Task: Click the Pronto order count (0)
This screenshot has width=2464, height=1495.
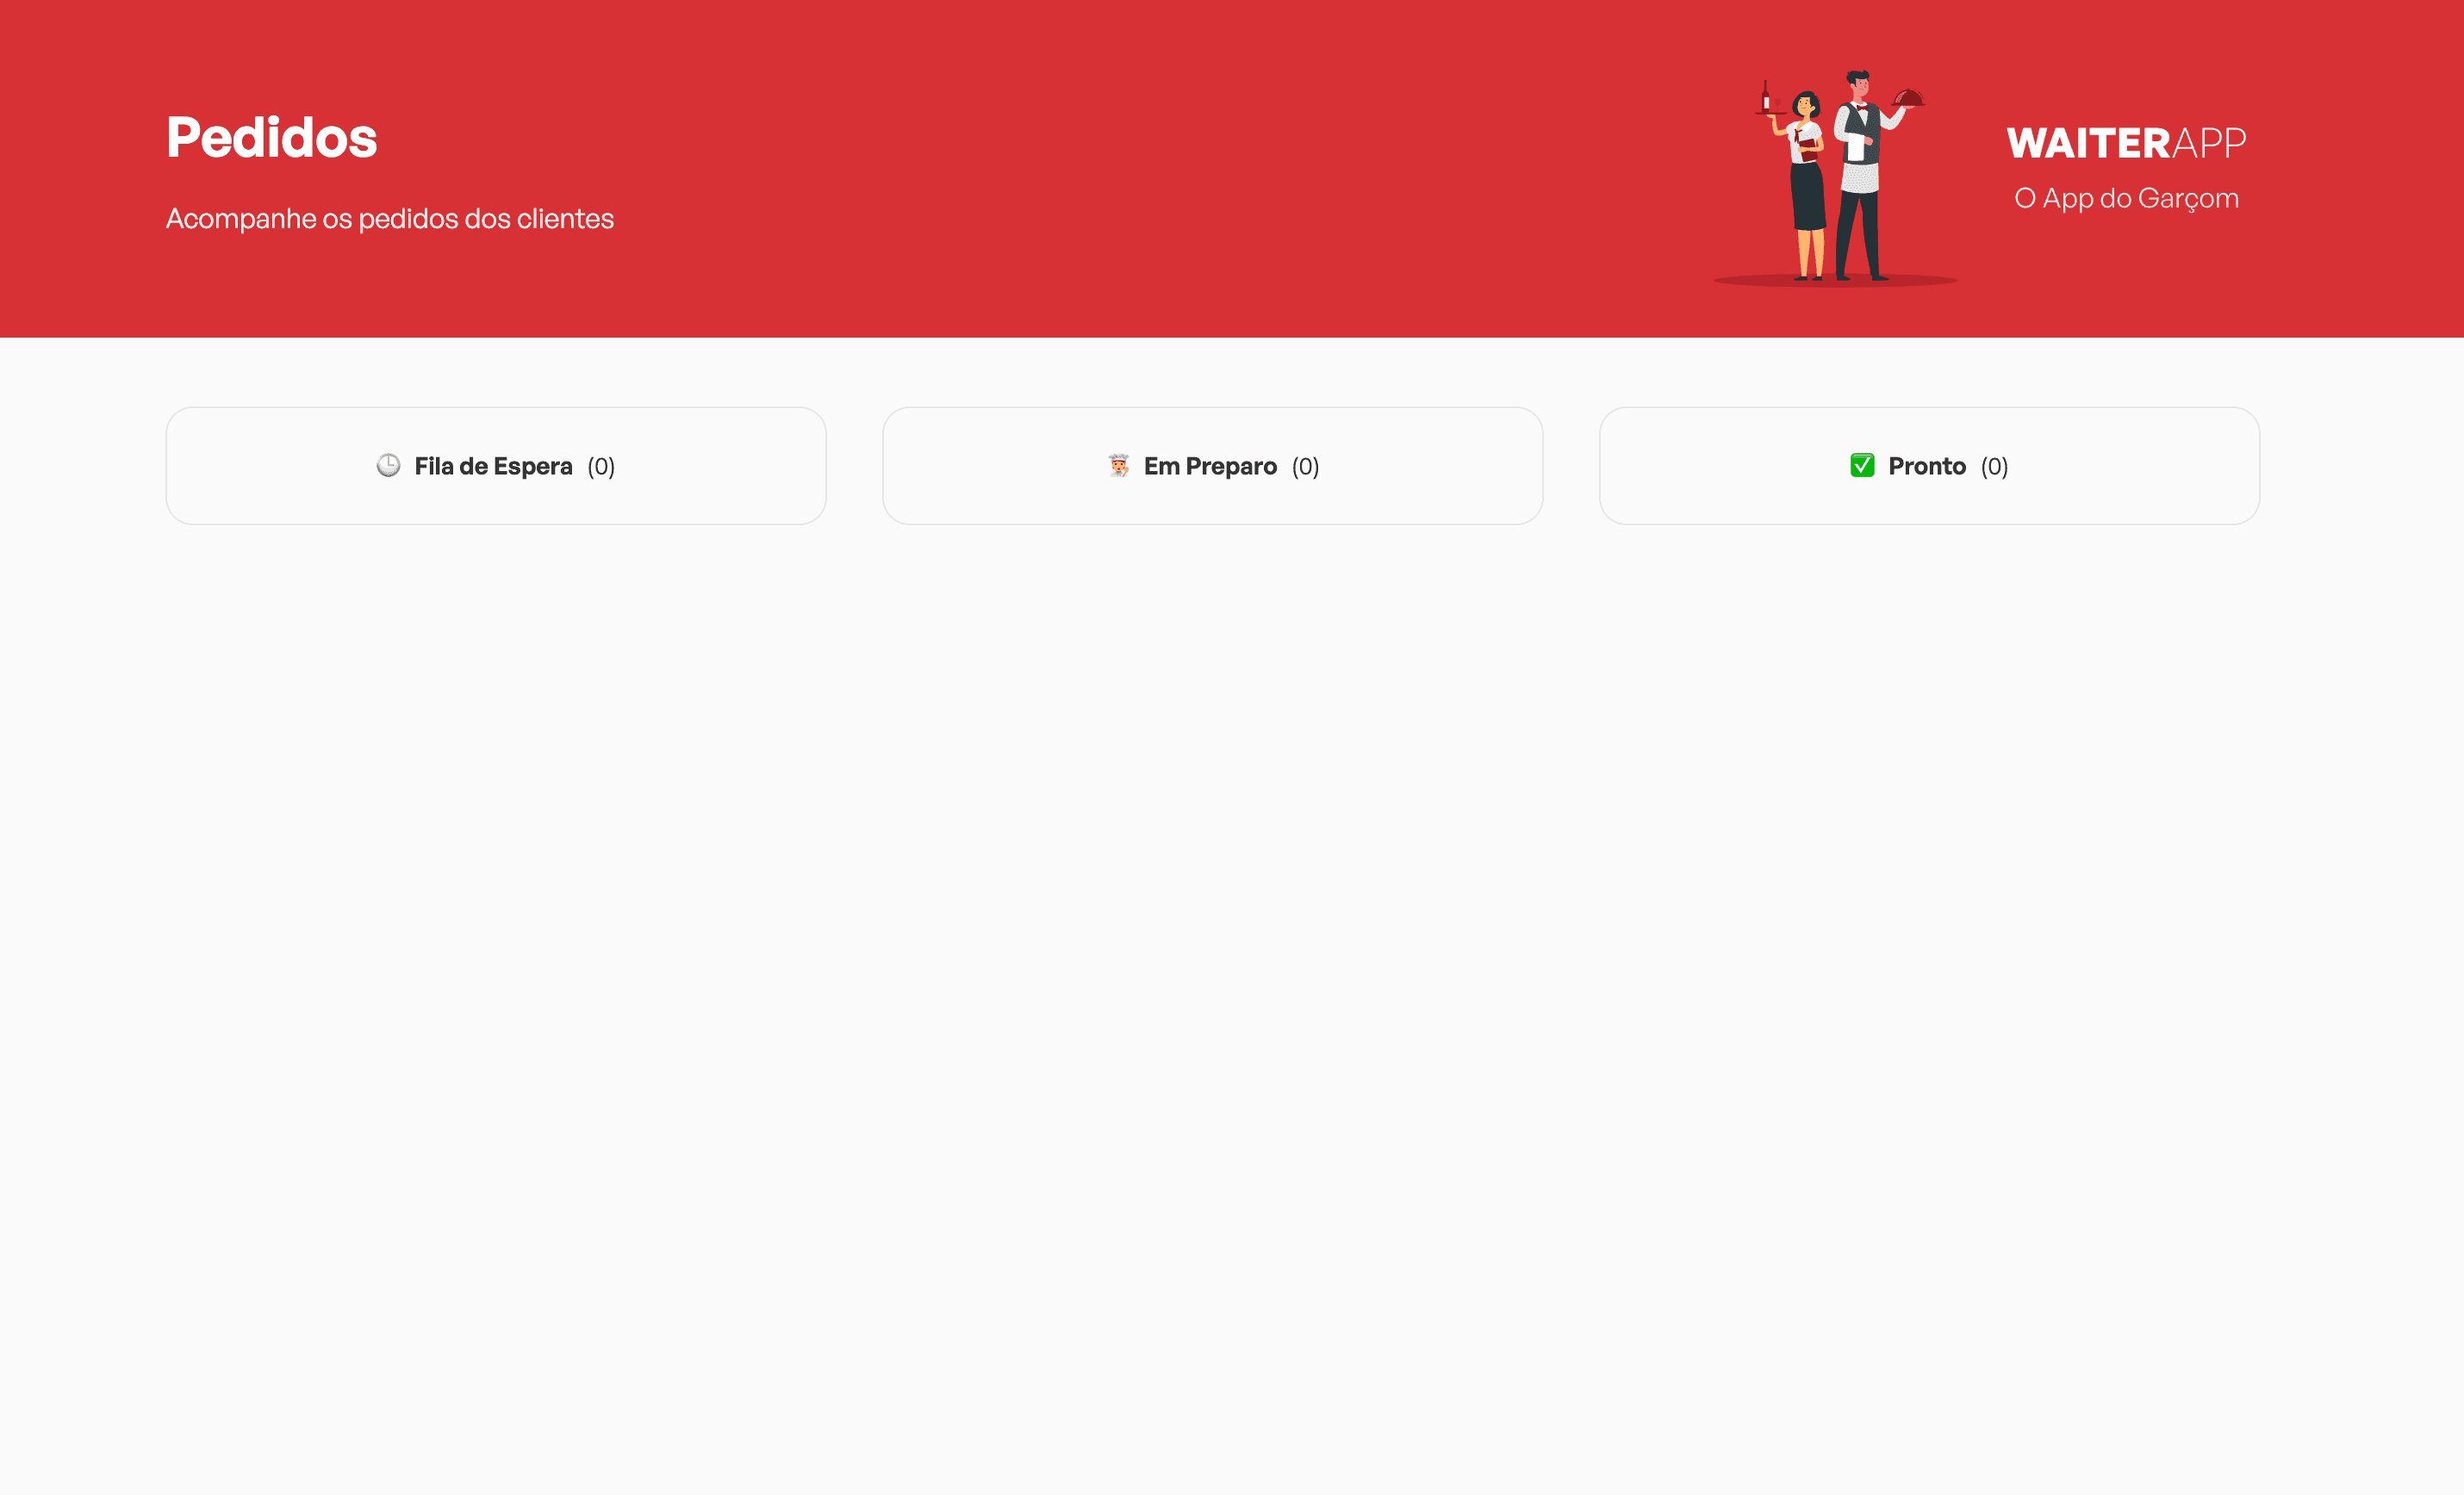Action: 1994,467
